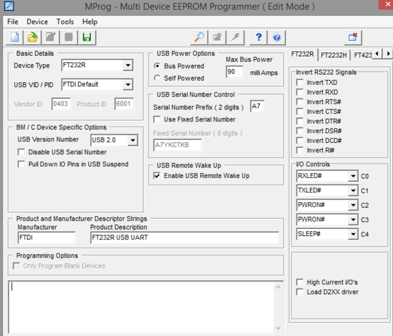Switch to the FT2232H tab
393x336 pixels.
tap(334, 55)
